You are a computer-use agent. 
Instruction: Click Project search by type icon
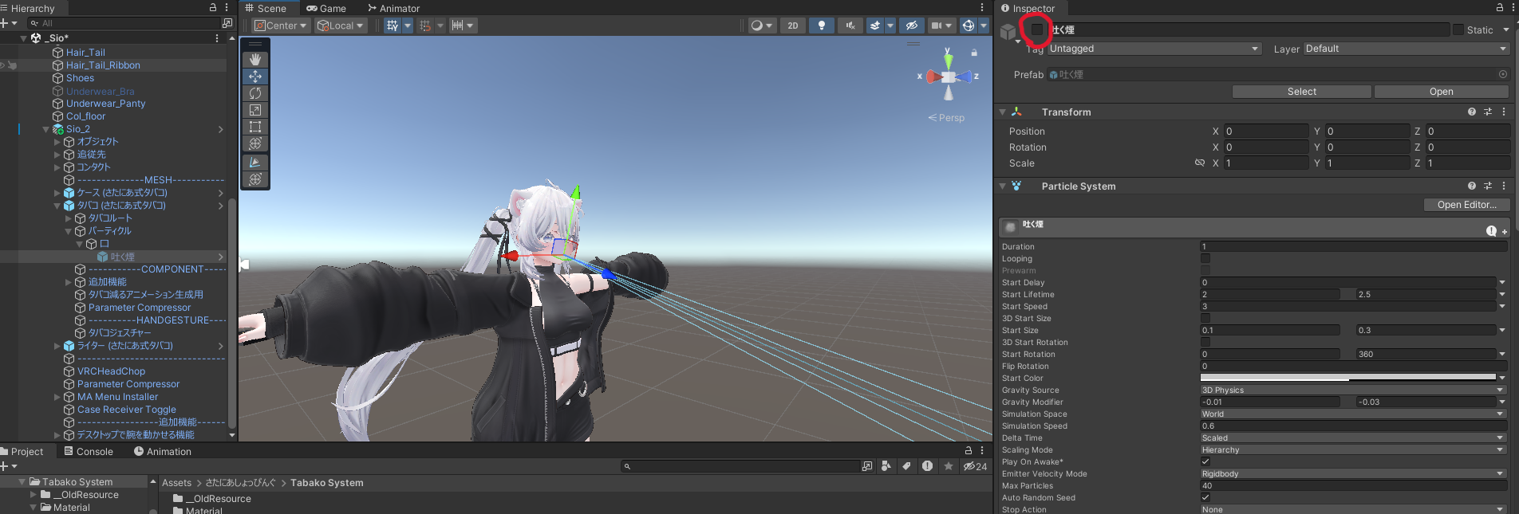(886, 466)
